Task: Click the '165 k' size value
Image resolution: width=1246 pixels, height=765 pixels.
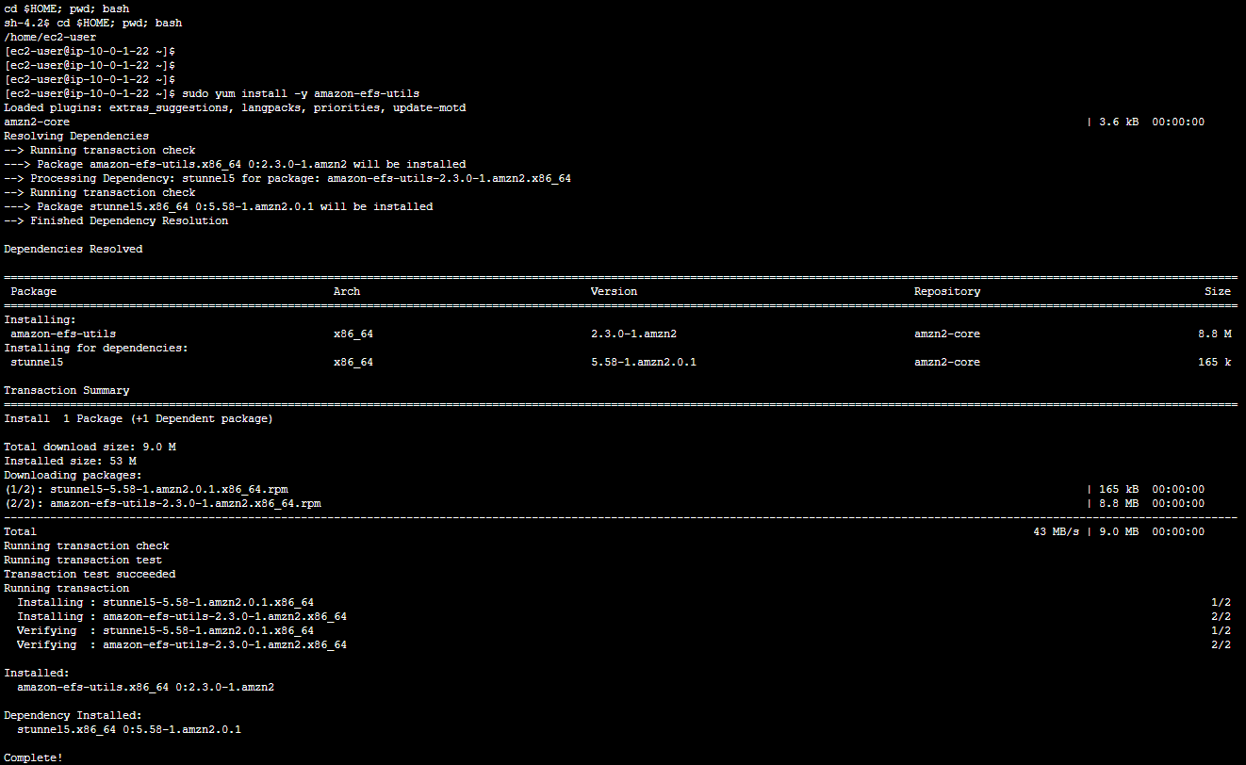Action: 1215,362
